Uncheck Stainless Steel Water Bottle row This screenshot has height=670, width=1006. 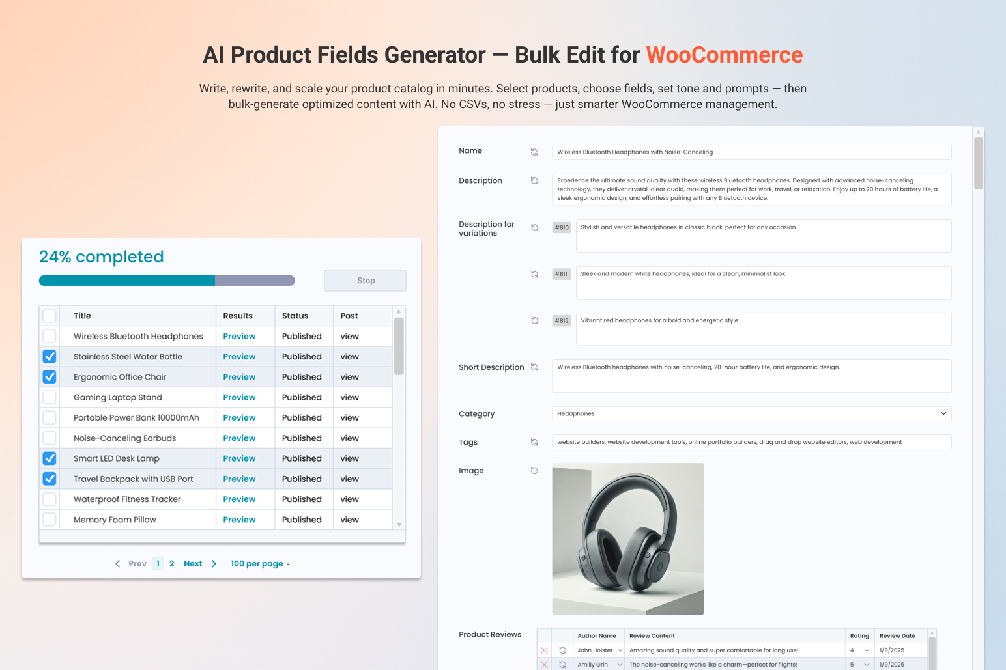49,356
